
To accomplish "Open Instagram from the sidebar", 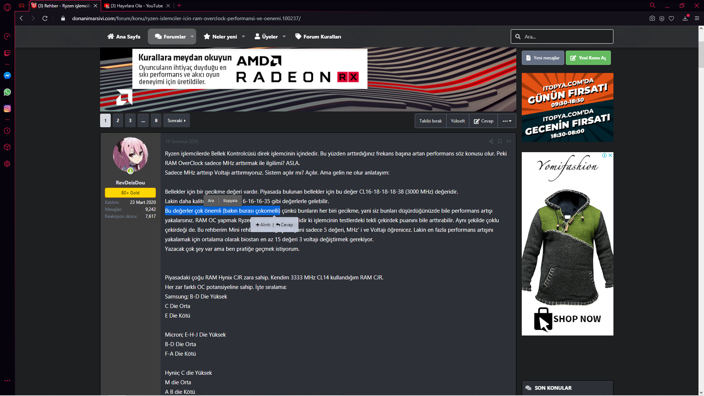I will point(7,109).
